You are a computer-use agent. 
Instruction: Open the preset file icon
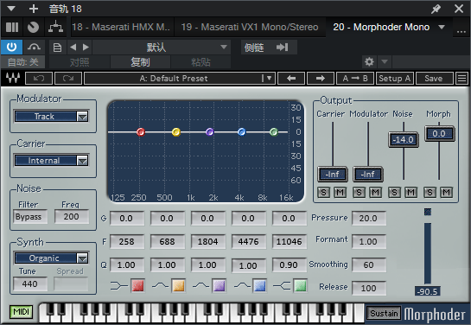coord(57,48)
